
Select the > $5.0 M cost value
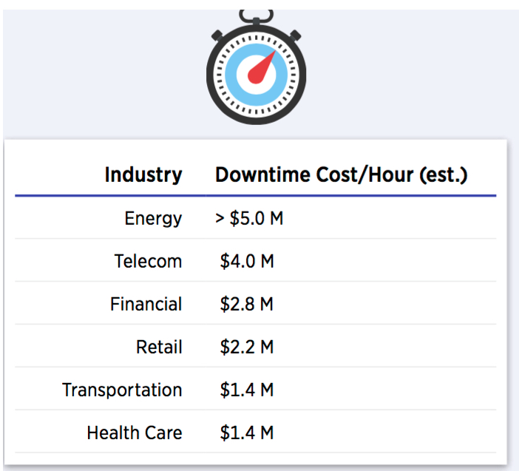(x=249, y=218)
